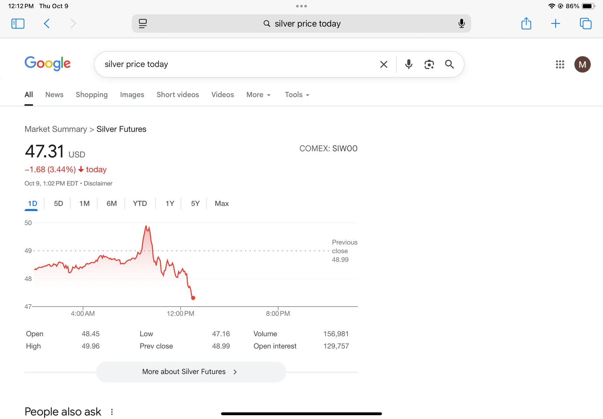Open Google apps grid menu
Viewport: 603px width, 419px height.
[x=560, y=64]
